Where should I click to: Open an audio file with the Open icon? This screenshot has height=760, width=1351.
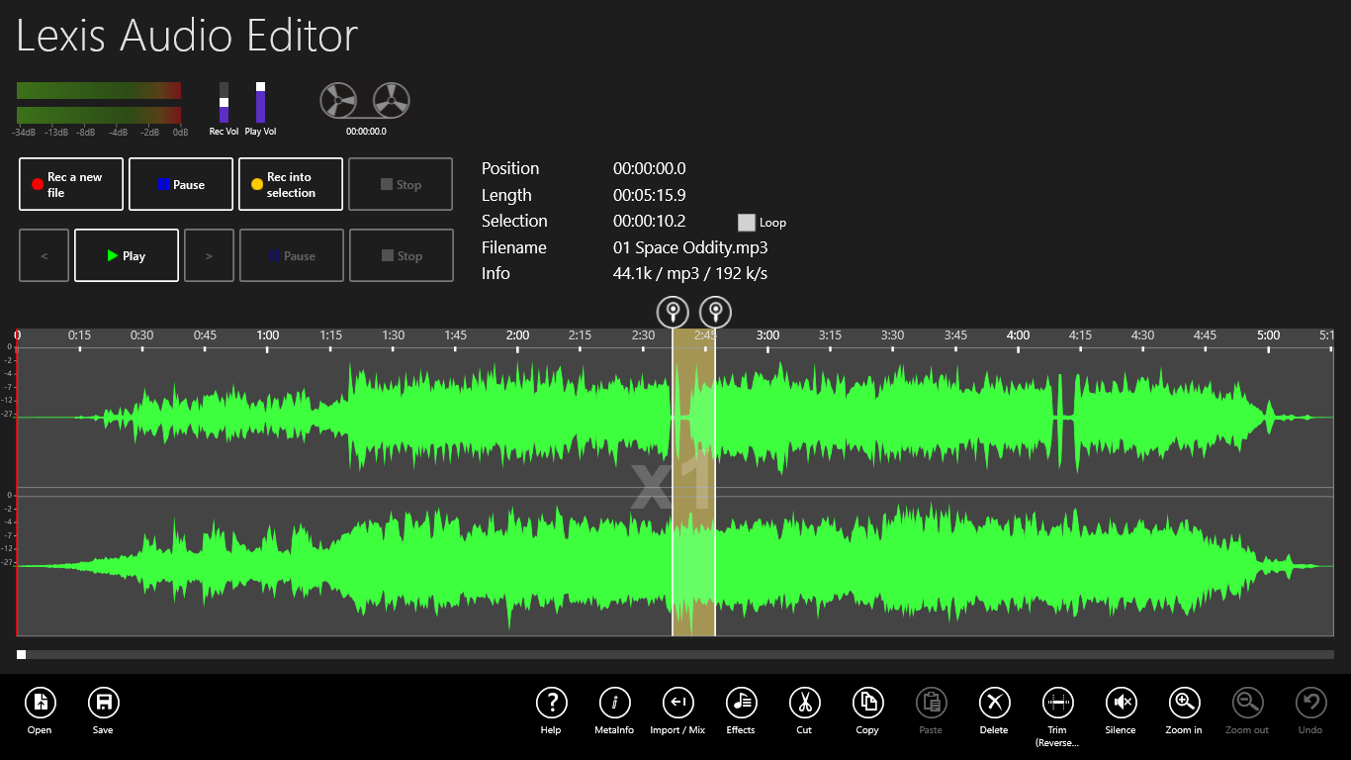coord(40,703)
